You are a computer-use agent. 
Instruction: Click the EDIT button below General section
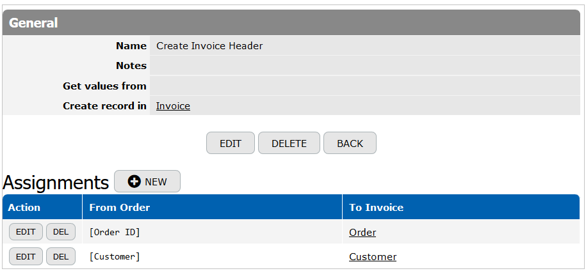pyautogui.click(x=230, y=143)
